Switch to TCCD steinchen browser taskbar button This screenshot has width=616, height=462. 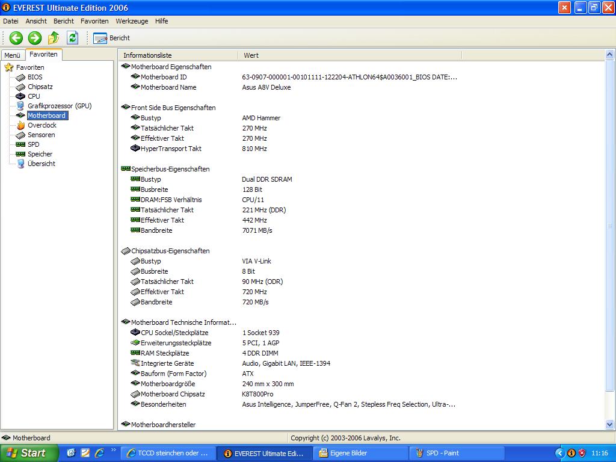(168, 454)
